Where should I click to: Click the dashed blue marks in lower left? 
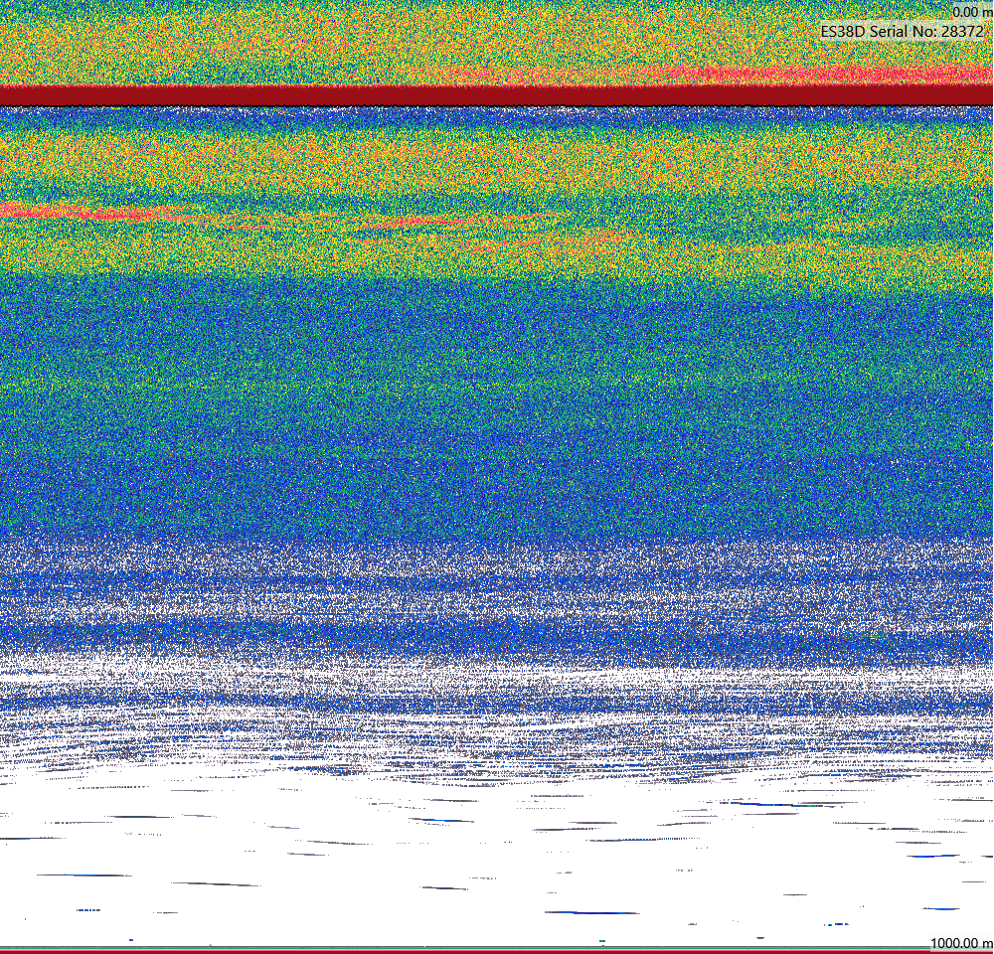click(88, 910)
